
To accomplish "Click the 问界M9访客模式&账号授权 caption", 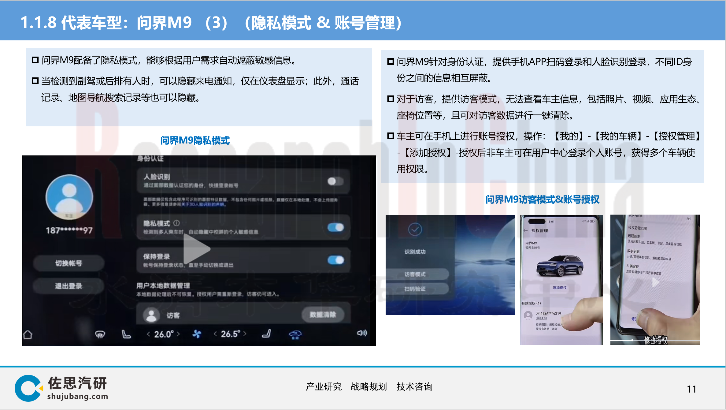I will pyautogui.click(x=542, y=199).
